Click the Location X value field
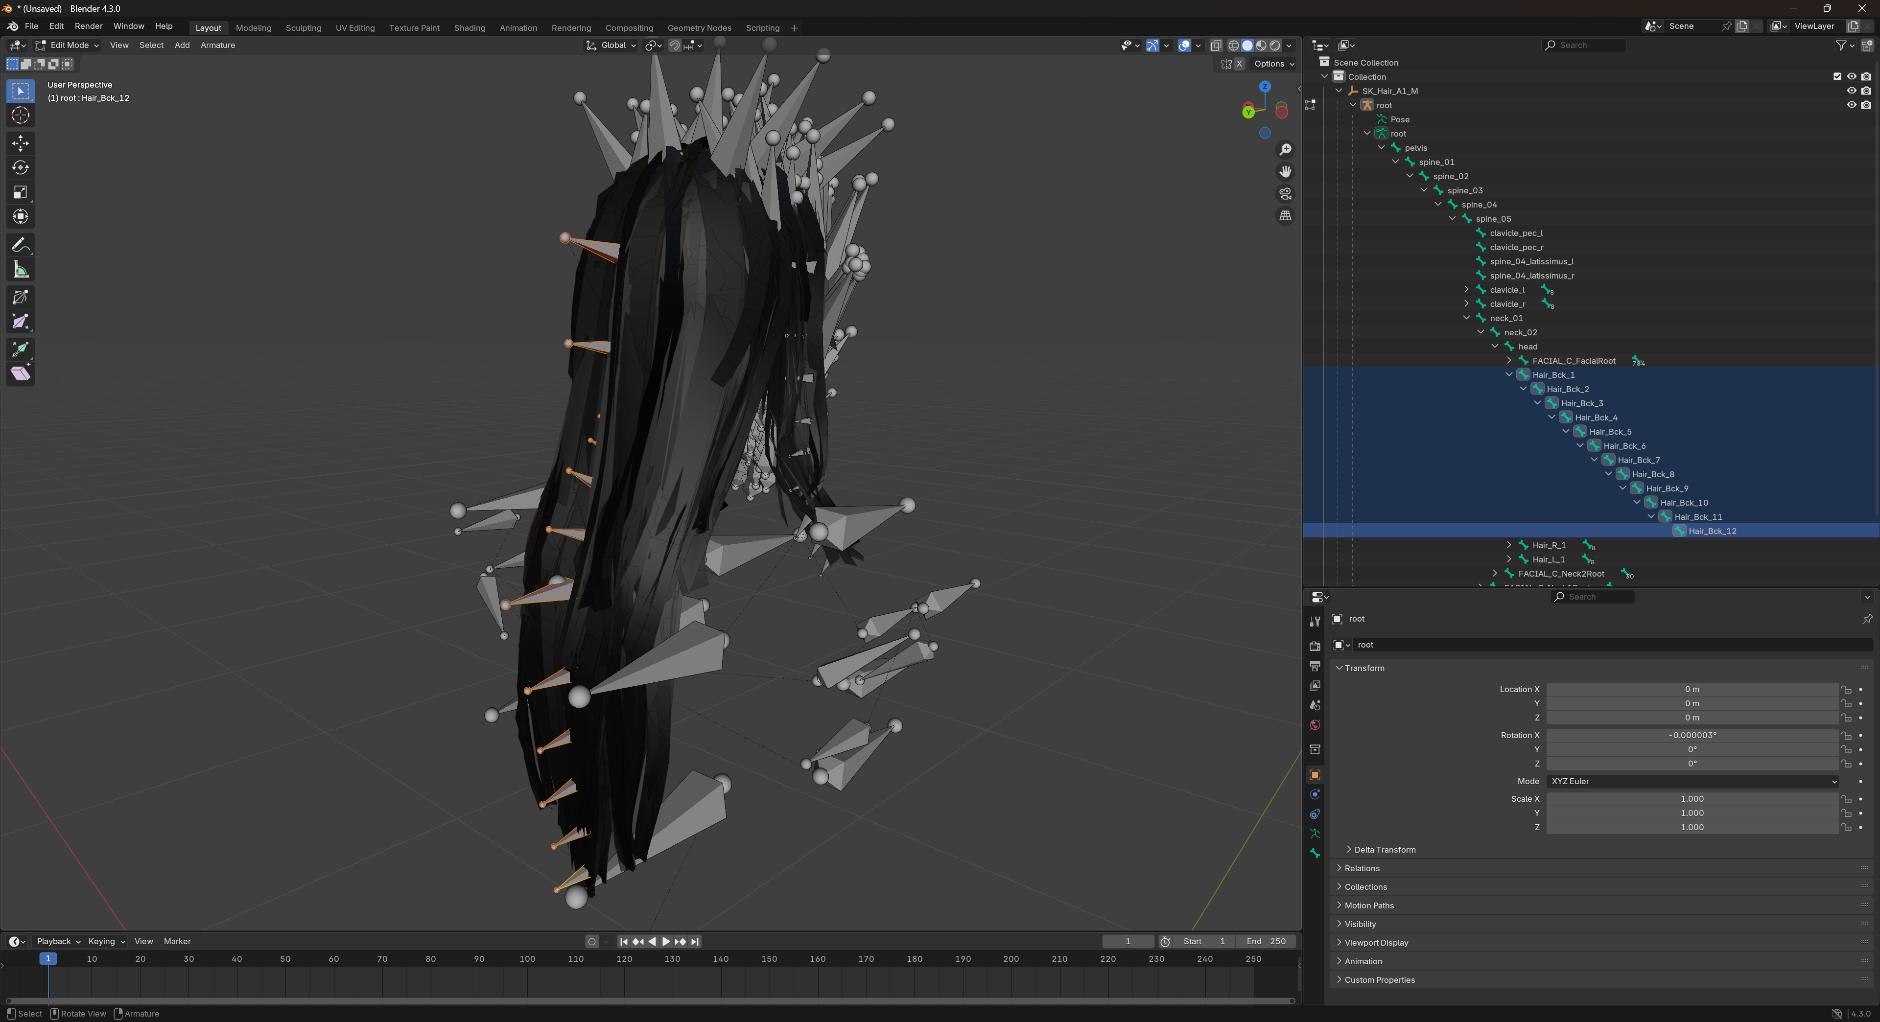Screen dimensions: 1880x1022 click(1692, 689)
